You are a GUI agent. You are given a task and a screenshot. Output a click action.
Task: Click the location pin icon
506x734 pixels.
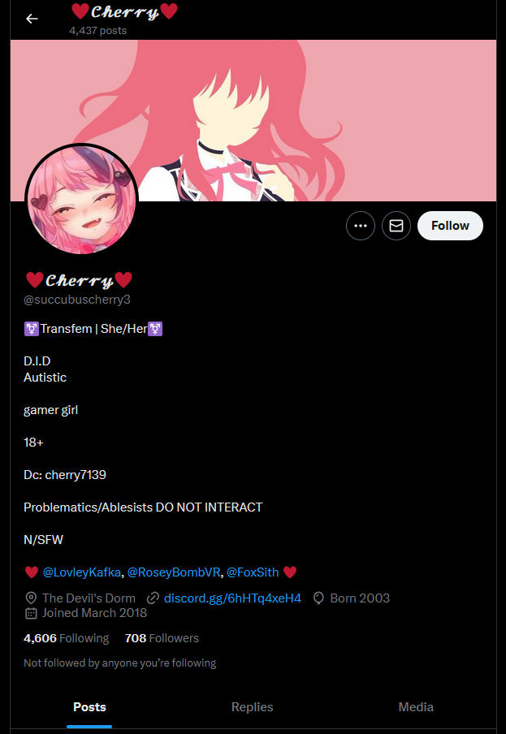(x=31, y=598)
